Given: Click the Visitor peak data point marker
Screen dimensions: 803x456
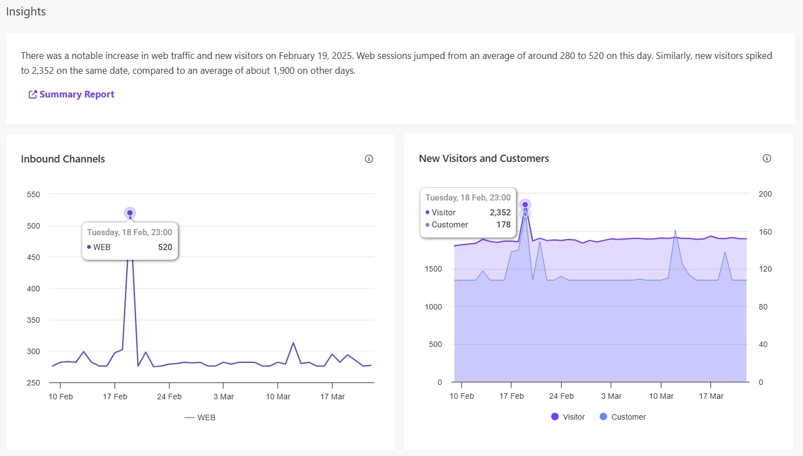Looking at the screenshot, I should tap(525, 204).
